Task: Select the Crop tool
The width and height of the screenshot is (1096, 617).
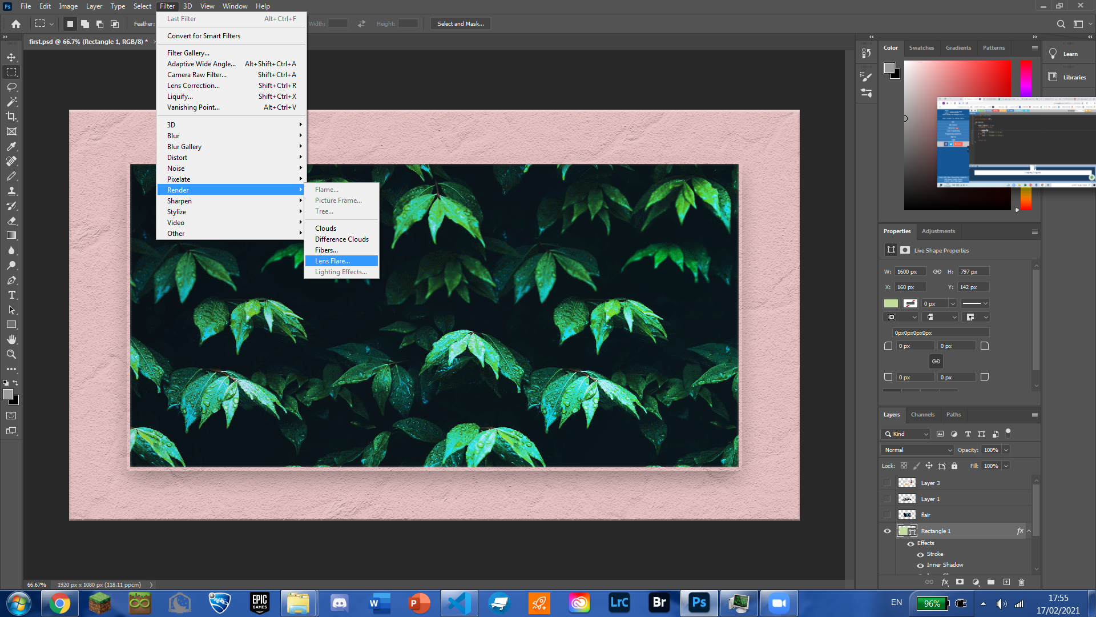Action: coord(11,117)
